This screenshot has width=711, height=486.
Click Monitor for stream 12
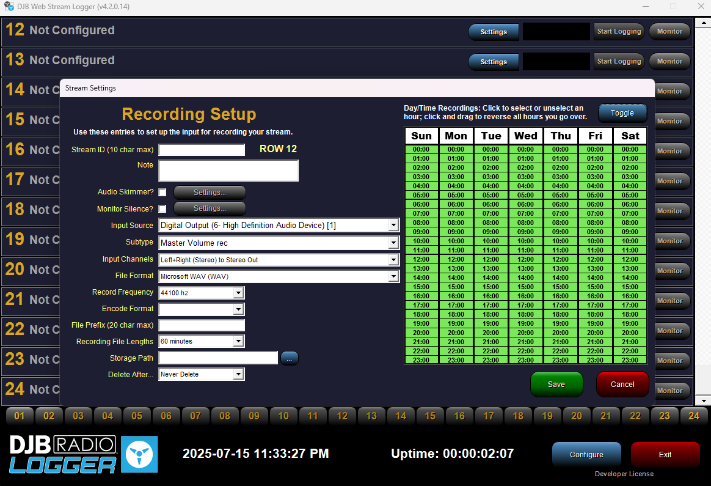tap(669, 31)
